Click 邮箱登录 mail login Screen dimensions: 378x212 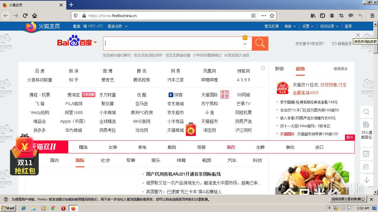click(x=342, y=44)
